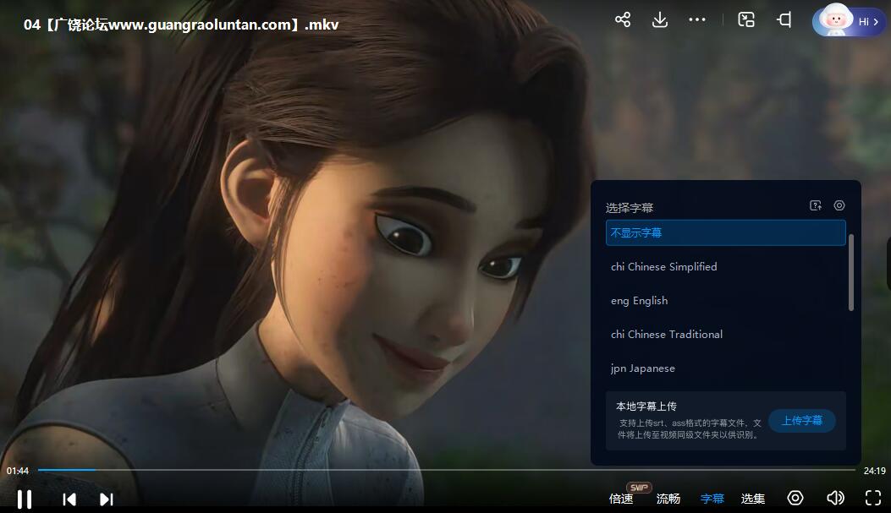The width and height of the screenshot is (891, 513).
Task: Share the video via share icon
Action: tap(623, 20)
